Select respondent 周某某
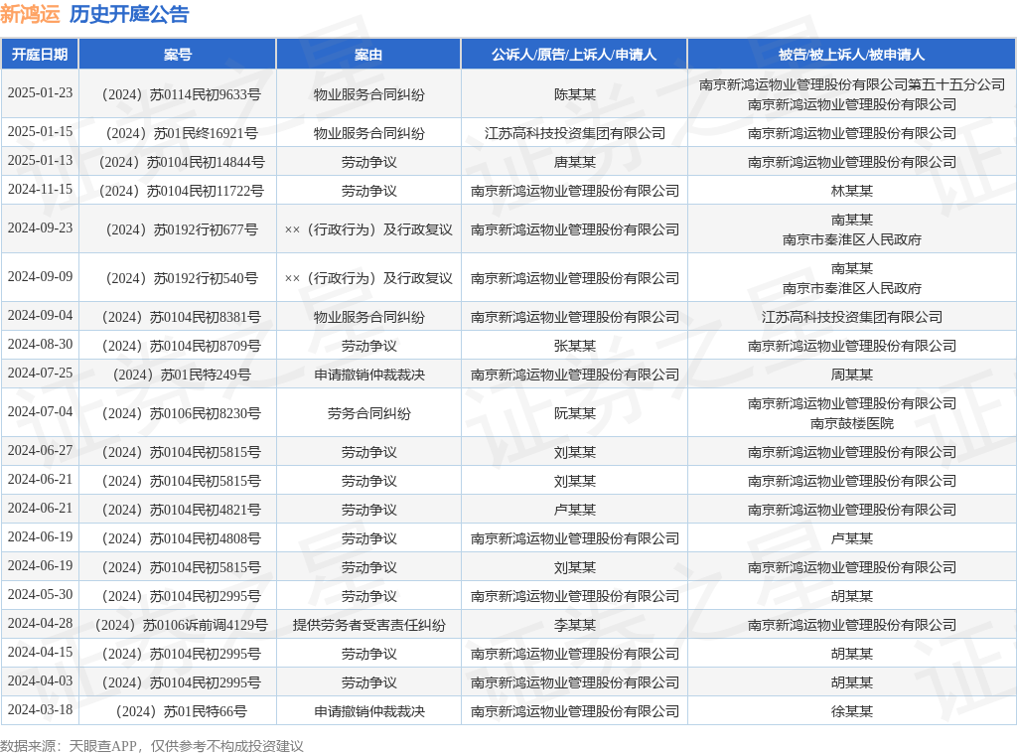 tap(851, 375)
